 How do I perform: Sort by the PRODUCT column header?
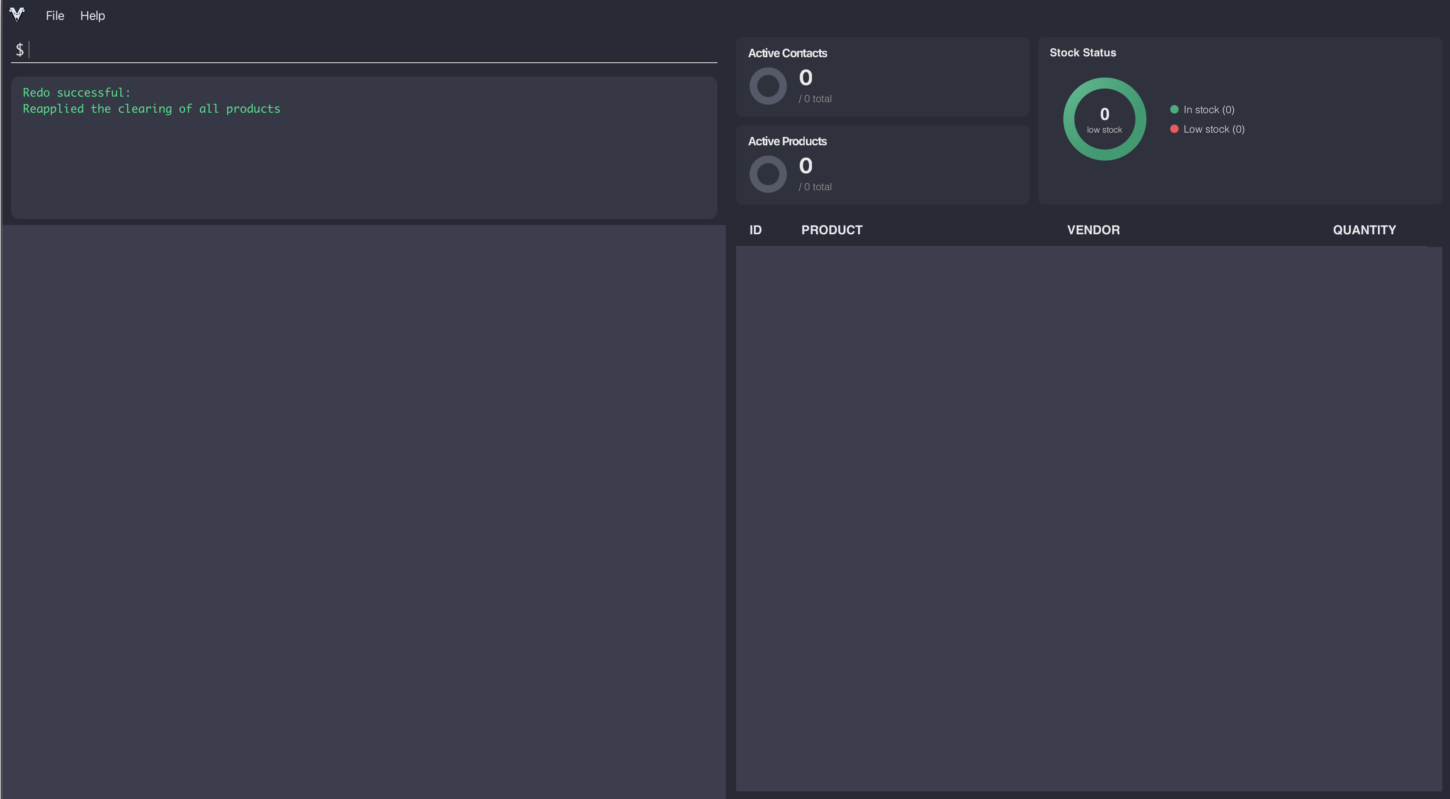pyautogui.click(x=831, y=230)
